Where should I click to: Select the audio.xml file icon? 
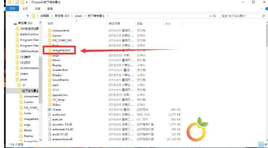tap(49, 114)
